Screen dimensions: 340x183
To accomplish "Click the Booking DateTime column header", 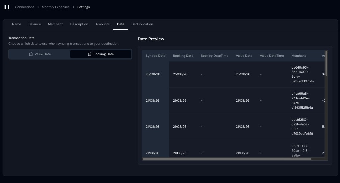I will [x=214, y=56].
